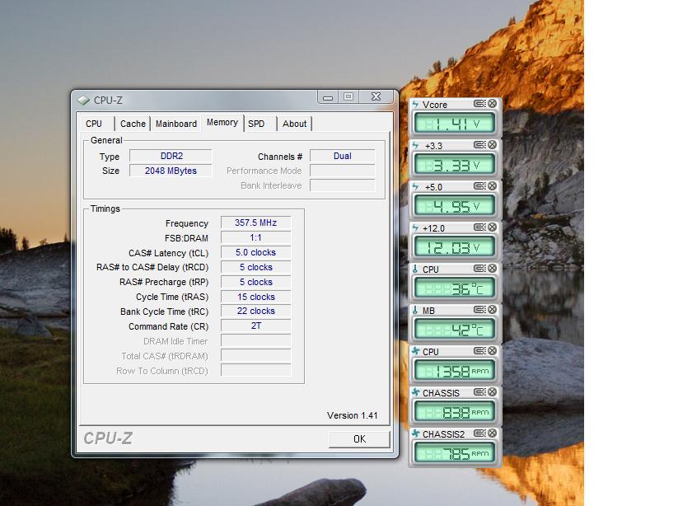Click the empty Bank Interleave field

point(343,185)
